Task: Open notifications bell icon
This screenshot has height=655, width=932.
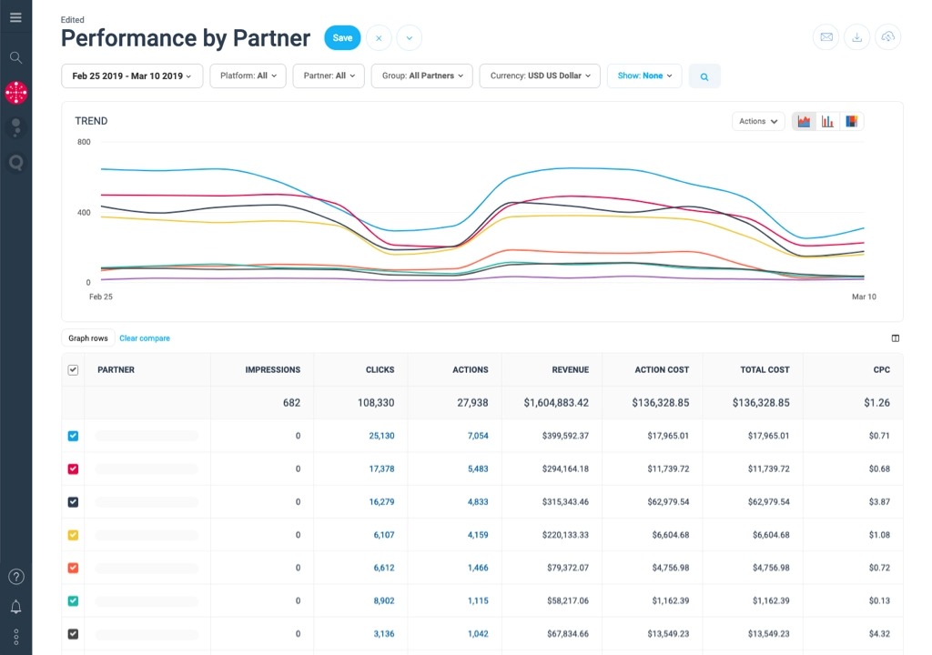Action: coord(16,606)
